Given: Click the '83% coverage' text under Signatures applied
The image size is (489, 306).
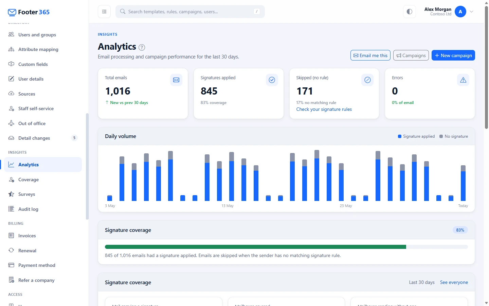Looking at the screenshot, I should point(214,103).
